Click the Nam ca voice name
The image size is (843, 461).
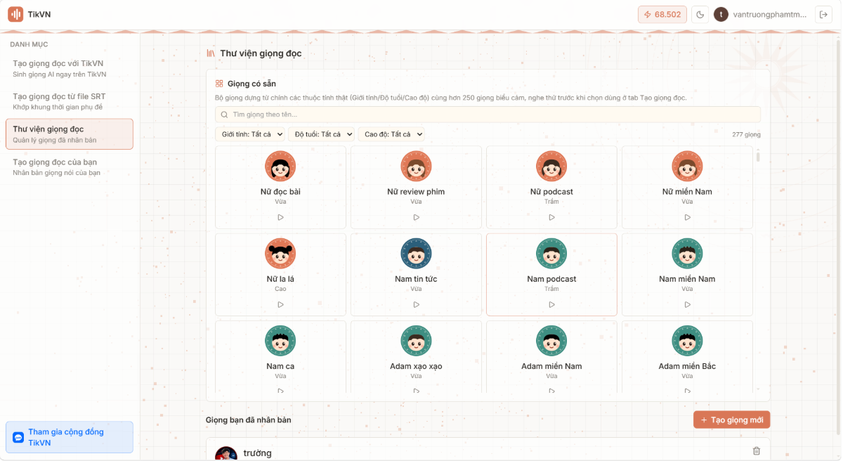point(280,366)
